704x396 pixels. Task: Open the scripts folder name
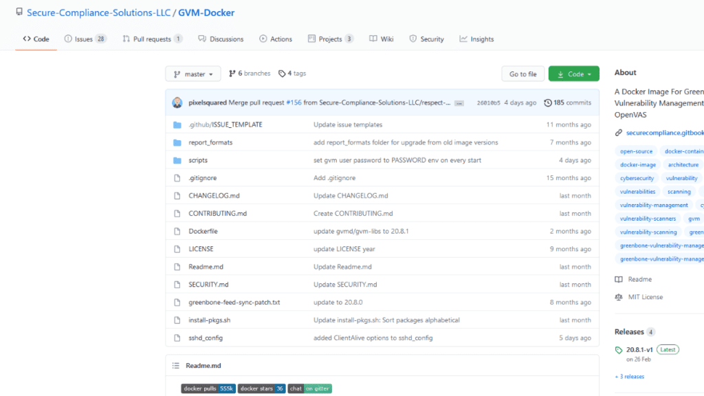point(198,160)
